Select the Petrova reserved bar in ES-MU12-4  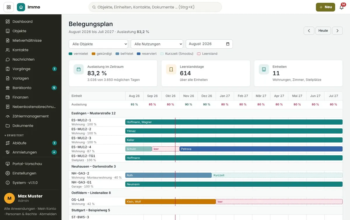click(x=261, y=149)
